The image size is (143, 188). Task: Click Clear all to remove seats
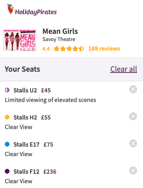[x=124, y=69]
